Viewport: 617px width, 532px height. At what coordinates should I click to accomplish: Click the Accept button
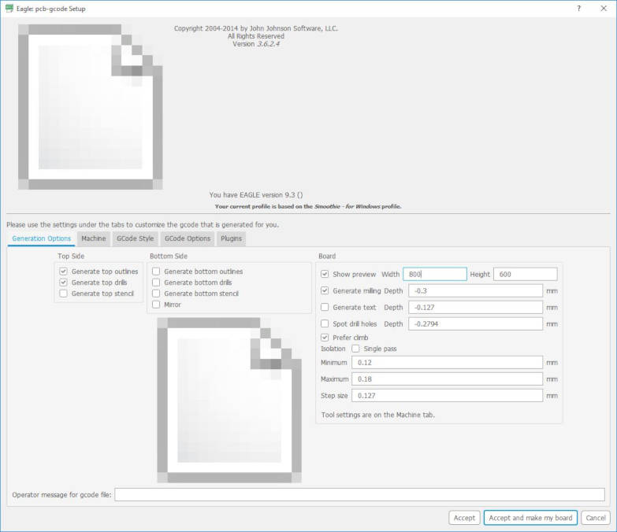pyautogui.click(x=464, y=518)
